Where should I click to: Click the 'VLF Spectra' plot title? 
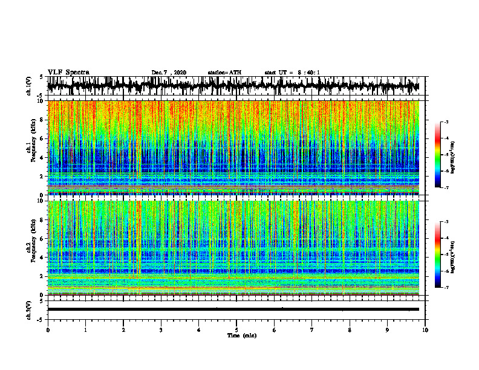(68, 73)
